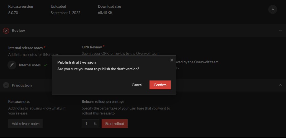Click the Release notes heading
Viewport: 286px width, 138px height.
[x=19, y=101]
